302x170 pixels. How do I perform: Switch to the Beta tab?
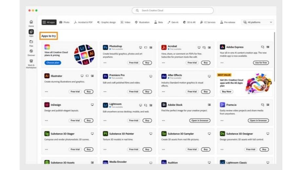(x=159, y=22)
